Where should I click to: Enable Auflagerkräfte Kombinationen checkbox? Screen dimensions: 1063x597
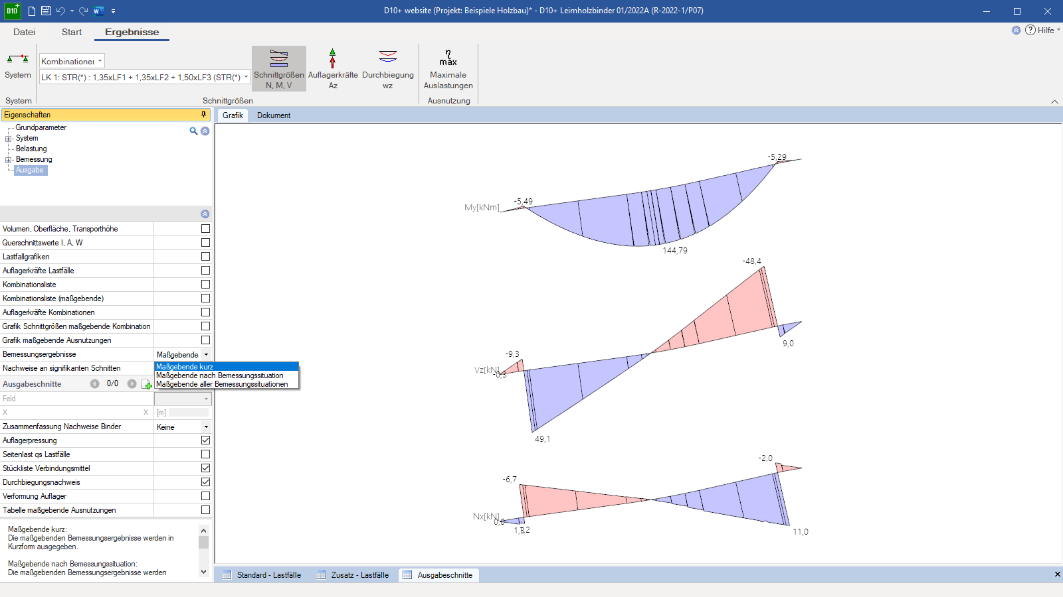coord(205,312)
